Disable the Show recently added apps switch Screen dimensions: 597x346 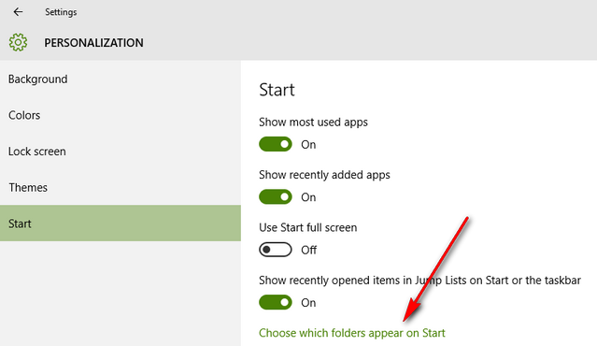tap(276, 197)
